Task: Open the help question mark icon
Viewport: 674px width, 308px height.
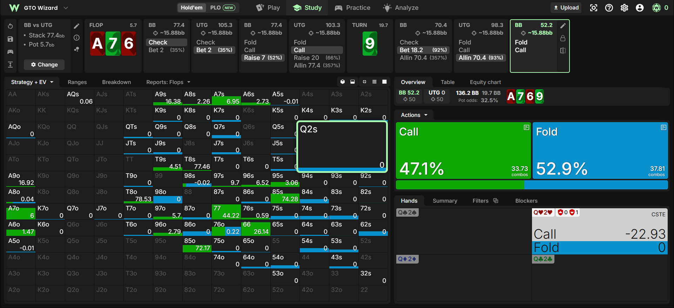Action: coord(609,8)
